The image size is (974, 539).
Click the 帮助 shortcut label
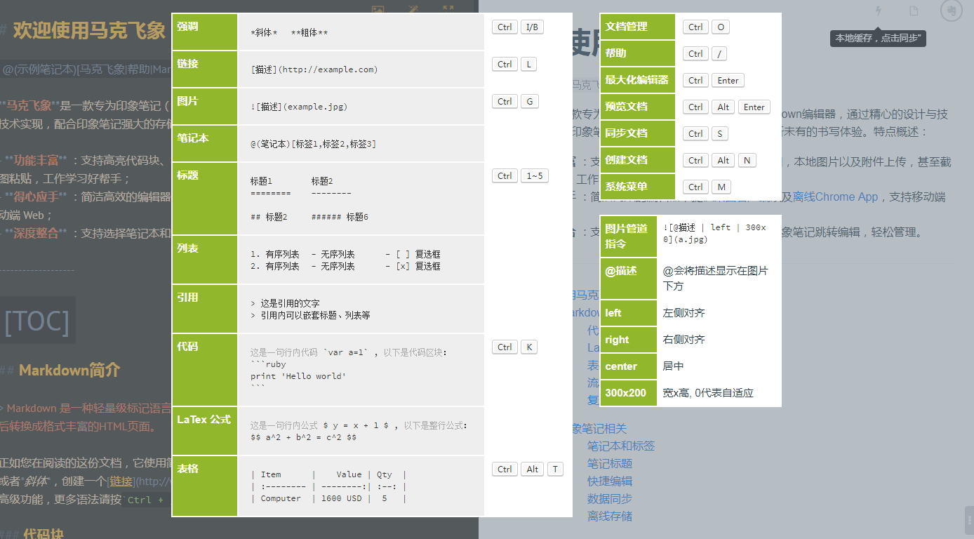tap(638, 53)
